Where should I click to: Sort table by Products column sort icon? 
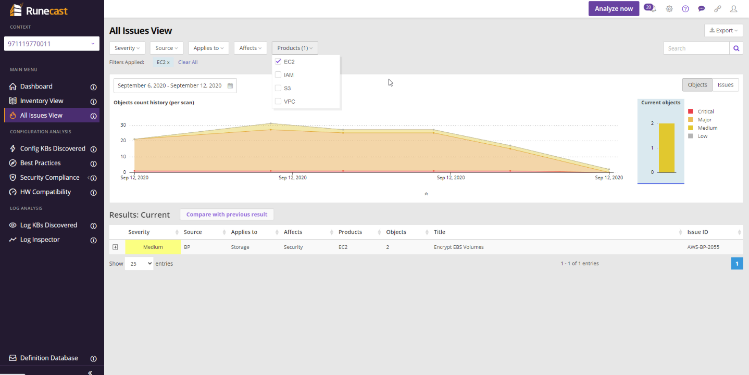pyautogui.click(x=380, y=232)
